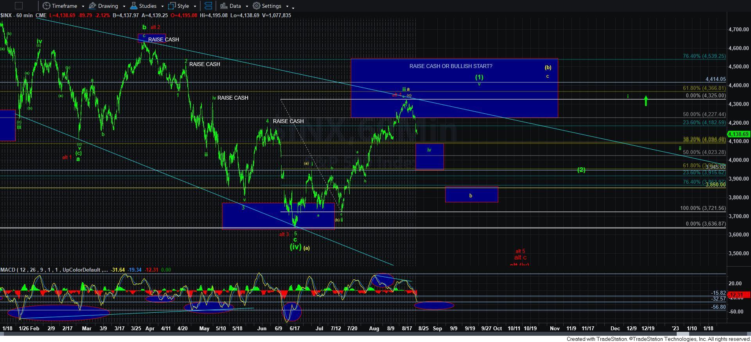Expand the Settings dropdown arrow

[x=287, y=7]
